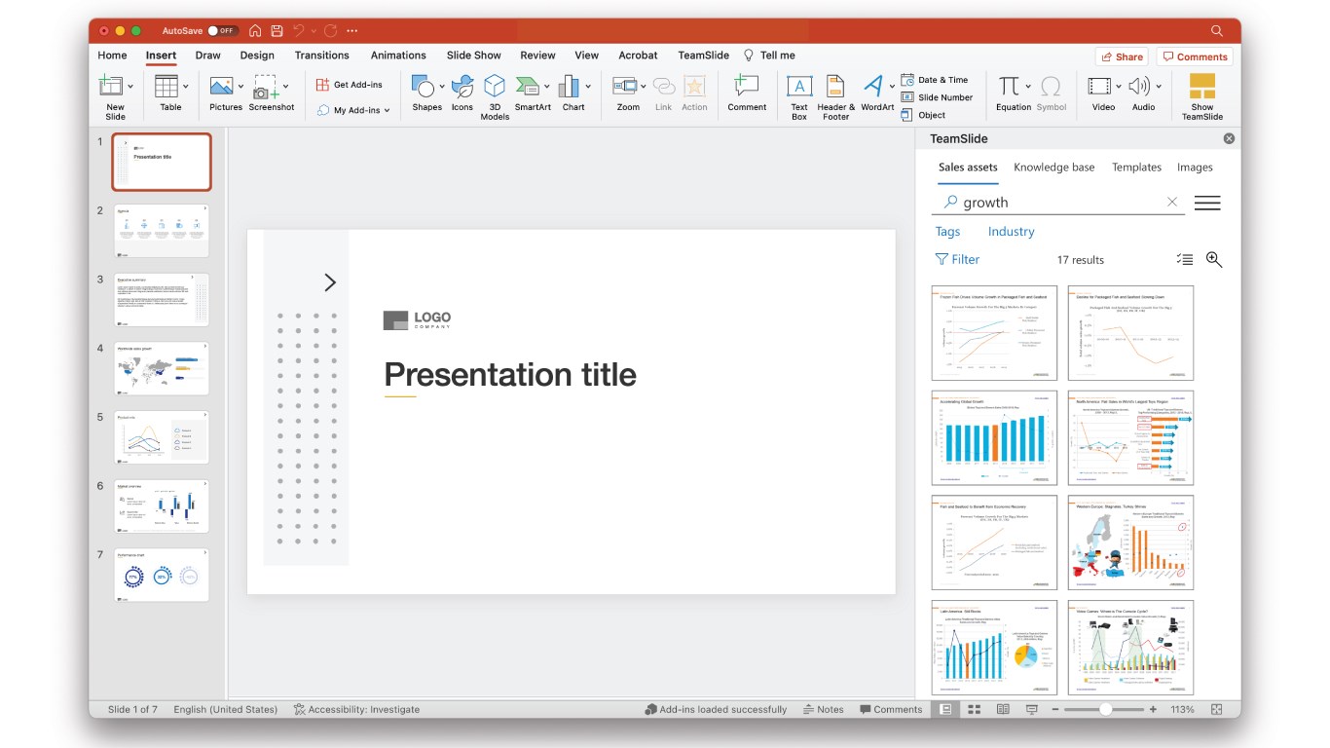Open title bar more options ellipsis

pyautogui.click(x=351, y=30)
